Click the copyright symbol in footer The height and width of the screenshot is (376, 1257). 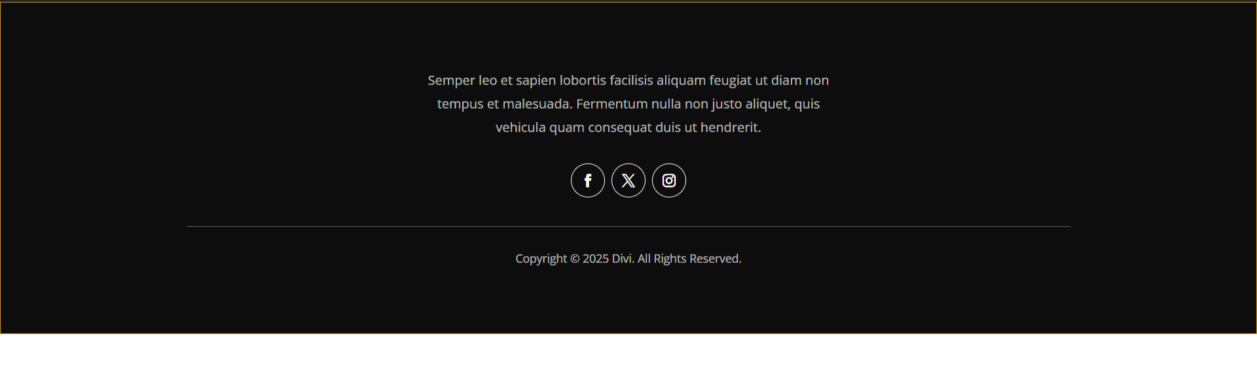[575, 259]
